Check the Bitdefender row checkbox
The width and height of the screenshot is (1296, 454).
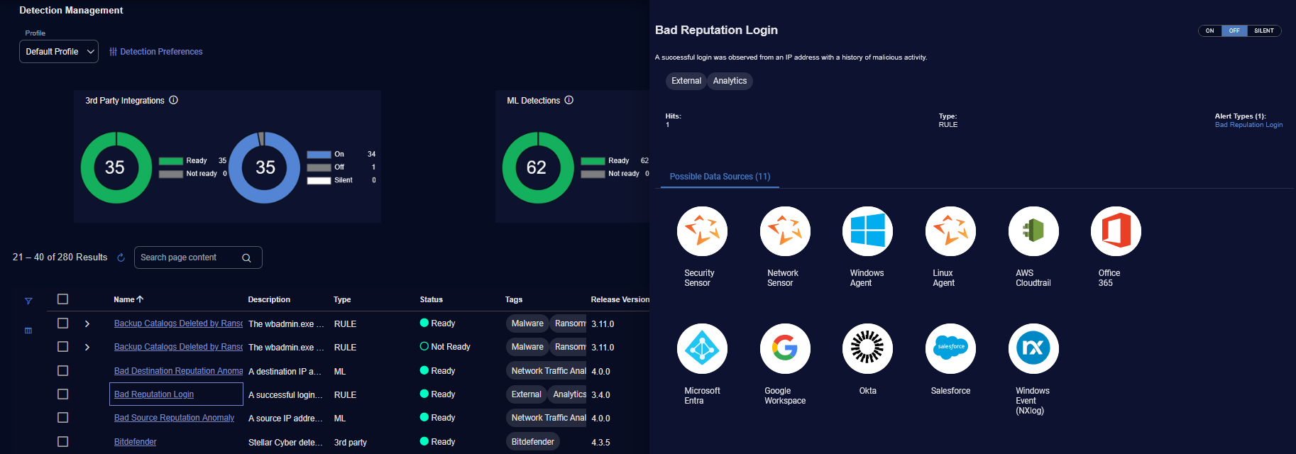pyautogui.click(x=62, y=442)
